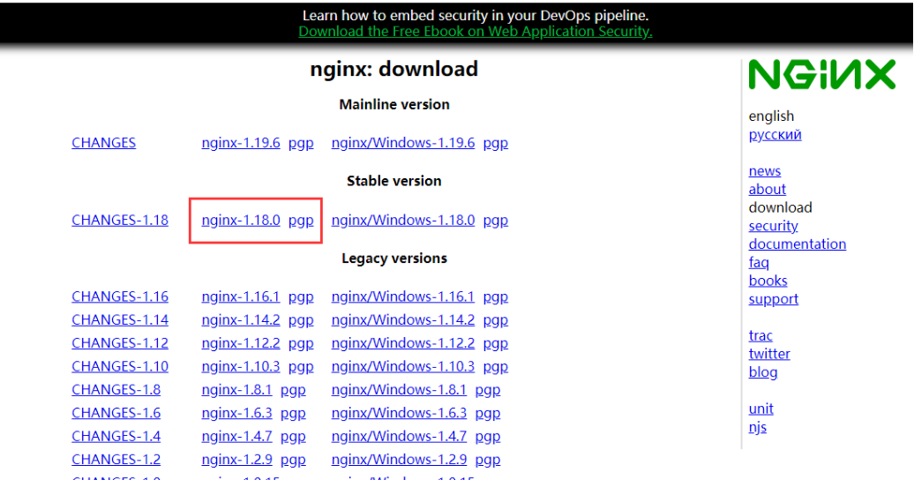
Task: Open CHANGES-1.16 link
Action: 120,296
